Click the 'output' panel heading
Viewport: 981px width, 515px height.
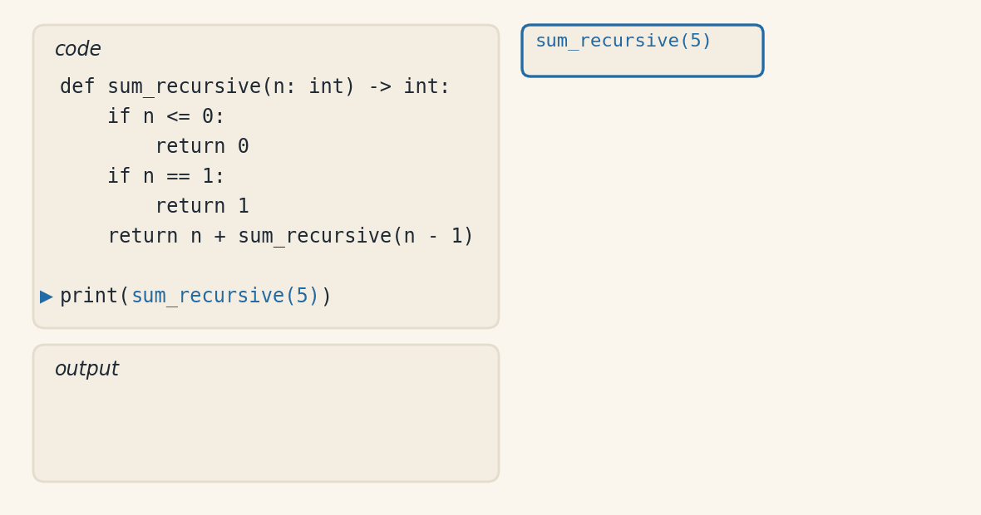click(87, 369)
